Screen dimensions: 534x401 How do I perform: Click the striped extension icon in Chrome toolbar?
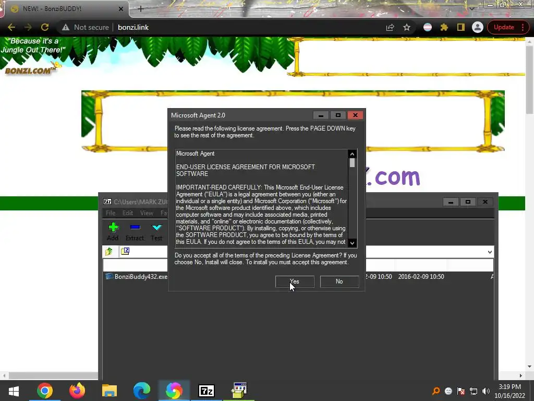click(x=428, y=27)
